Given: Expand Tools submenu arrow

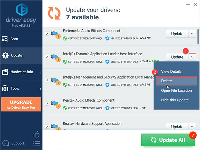Looking at the screenshot, I should (x=40, y=89).
